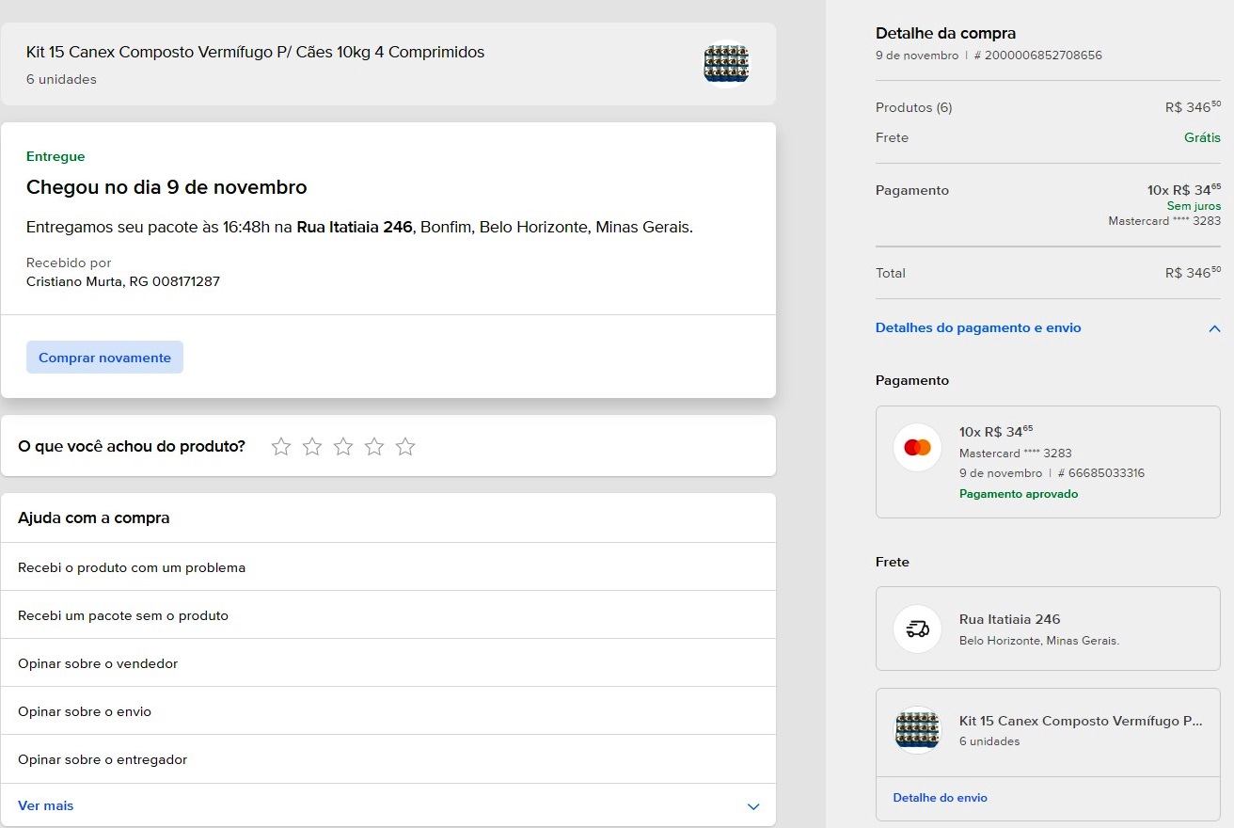This screenshot has height=828, width=1234.
Task: Rate the product two stars
Action: coord(312,446)
